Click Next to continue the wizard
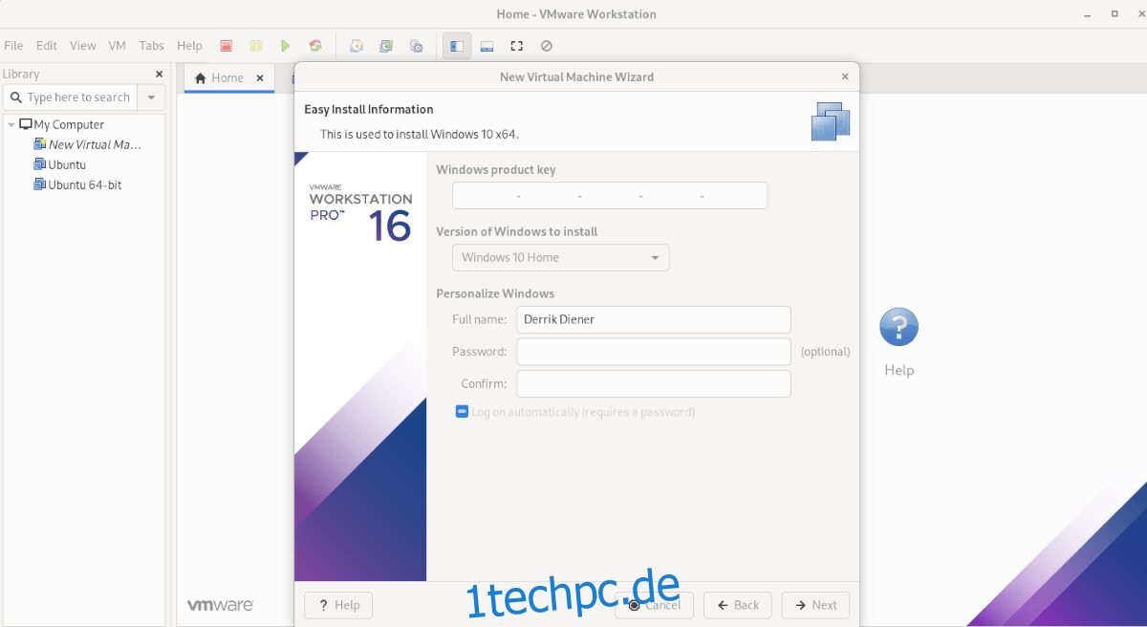The image size is (1147, 627). click(x=815, y=605)
